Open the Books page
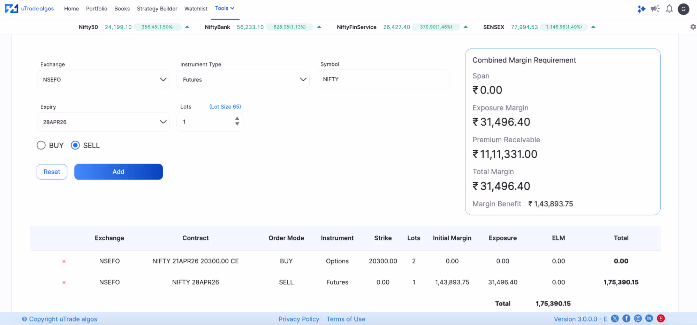 [x=122, y=9]
